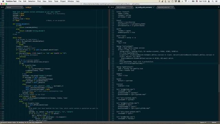Viewport: 220px width, 124px height.
Task: Click the left pane vertical scrollbar
Action: pos(109,64)
